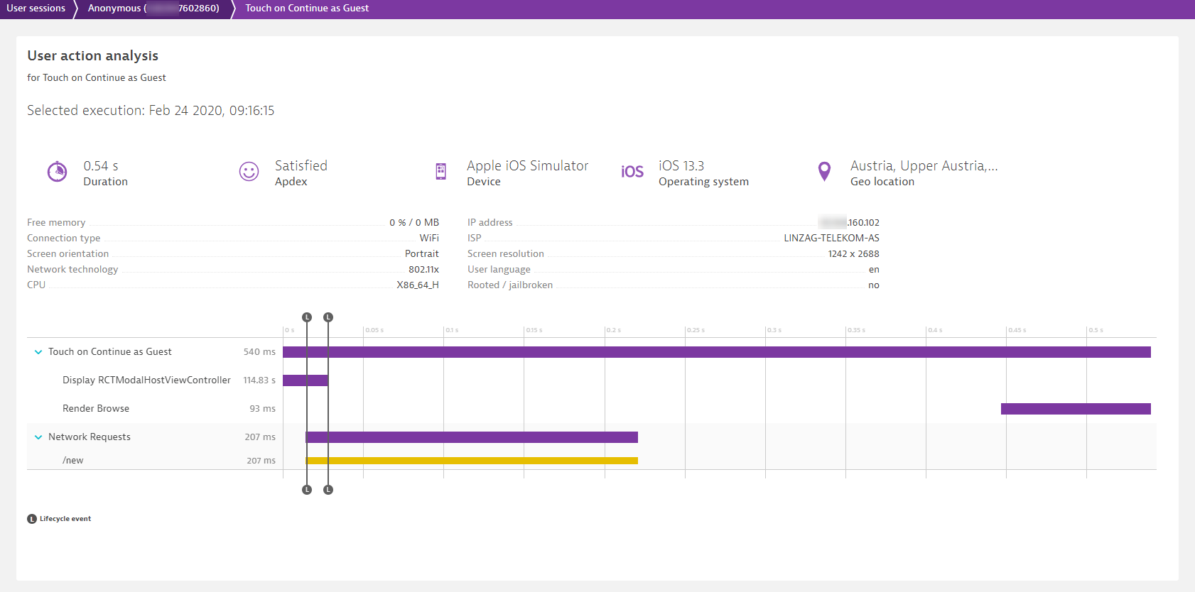
Task: Click Touch on Continue as Guest breadcrumb
Action: click(x=307, y=9)
